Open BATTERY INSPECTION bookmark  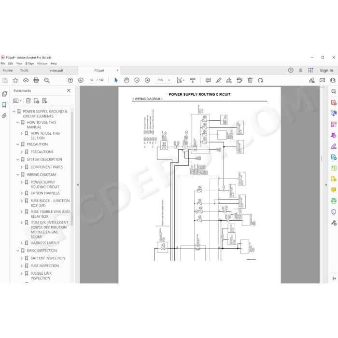(48, 258)
